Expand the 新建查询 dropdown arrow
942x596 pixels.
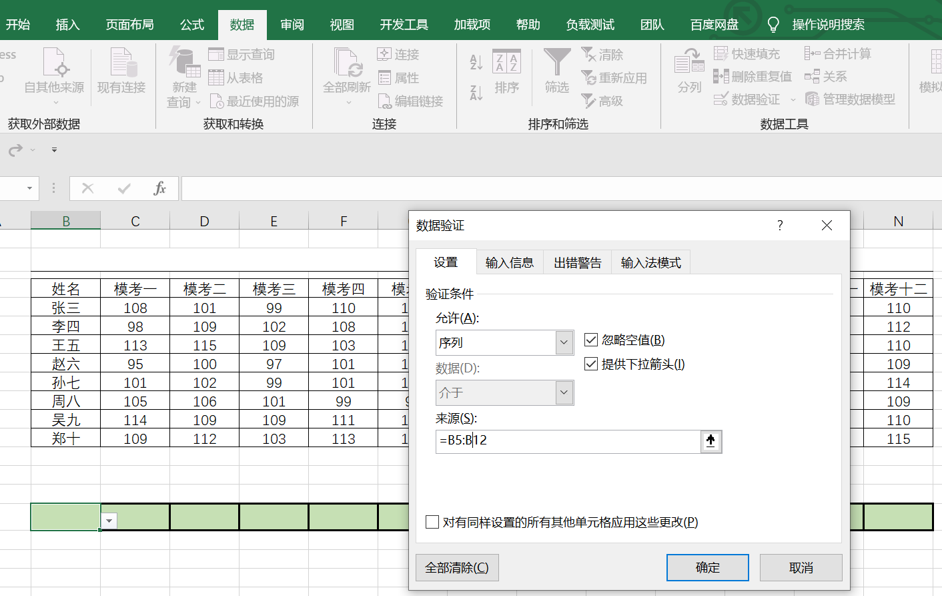tap(198, 102)
